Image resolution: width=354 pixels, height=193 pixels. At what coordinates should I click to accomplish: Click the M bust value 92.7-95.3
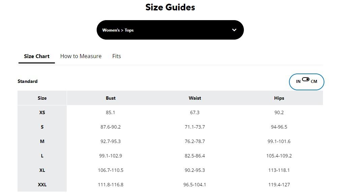[110, 141]
